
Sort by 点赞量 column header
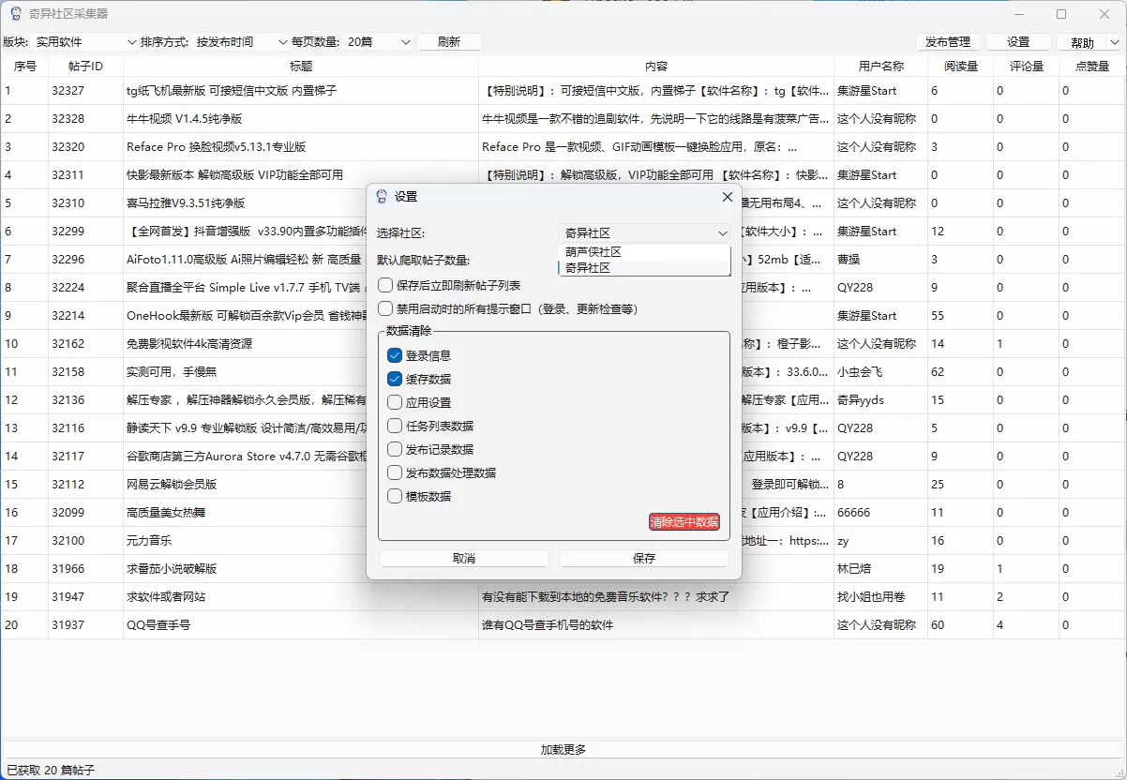[1092, 67]
